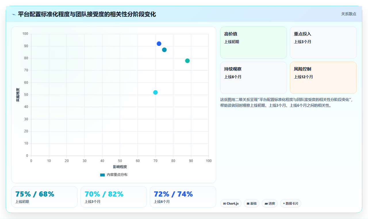This screenshot has width=368, height=219.
Task: Click the 影响程度 x-axis title
Action: tap(120, 167)
